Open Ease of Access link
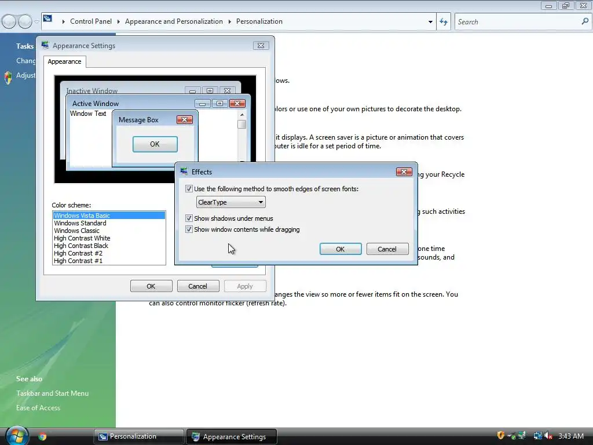This screenshot has height=445, width=593. point(38,407)
